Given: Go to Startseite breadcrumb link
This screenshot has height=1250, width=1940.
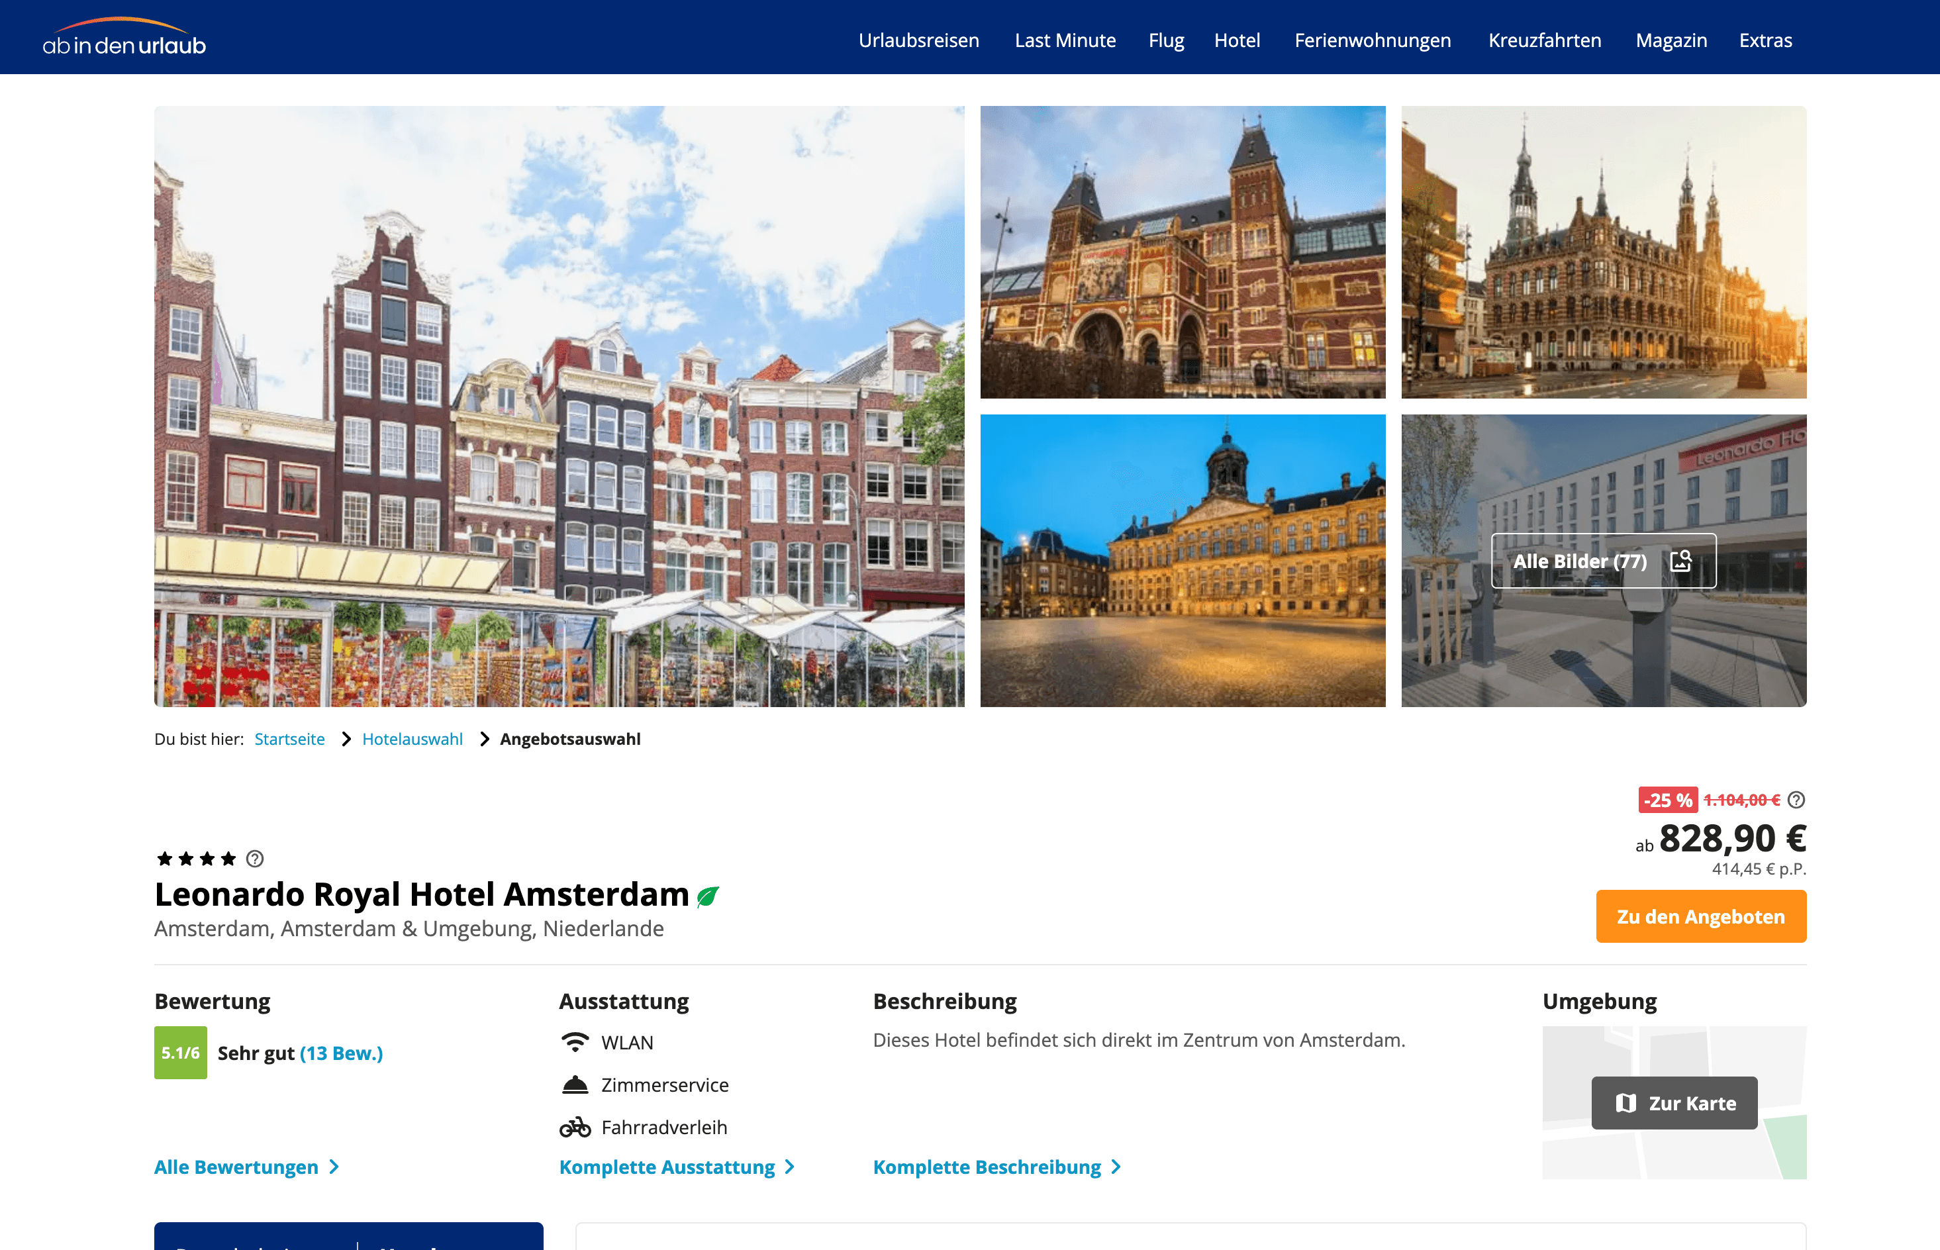Looking at the screenshot, I should [289, 739].
